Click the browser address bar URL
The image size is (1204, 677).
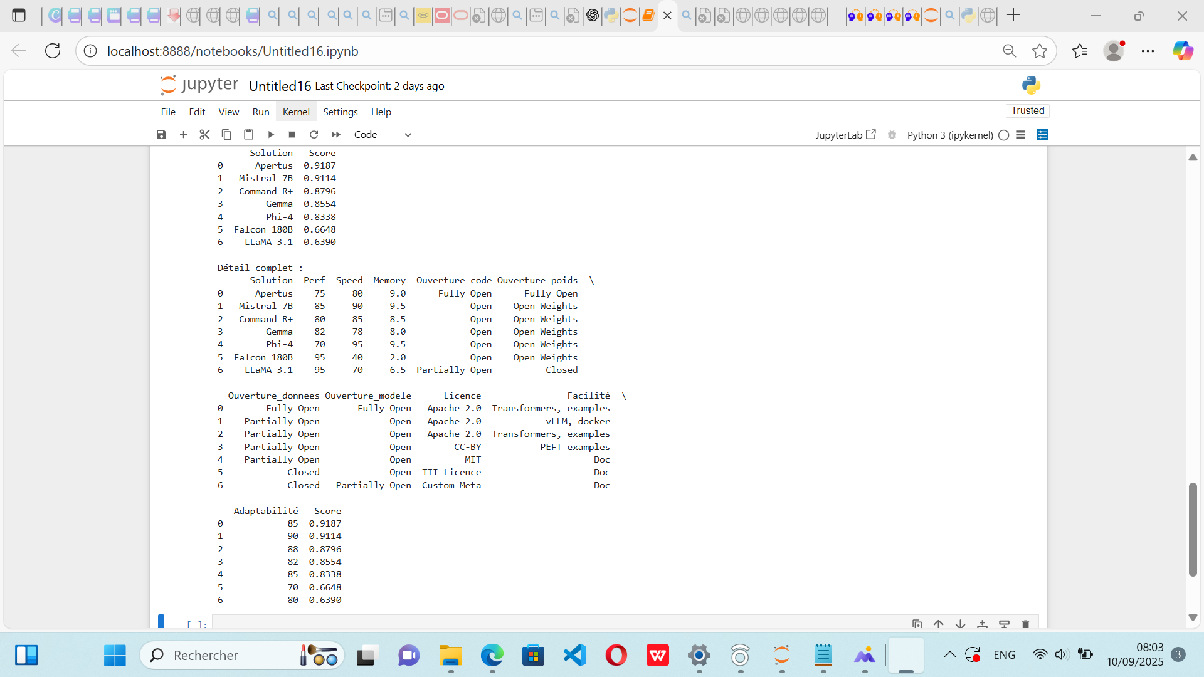[233, 51]
